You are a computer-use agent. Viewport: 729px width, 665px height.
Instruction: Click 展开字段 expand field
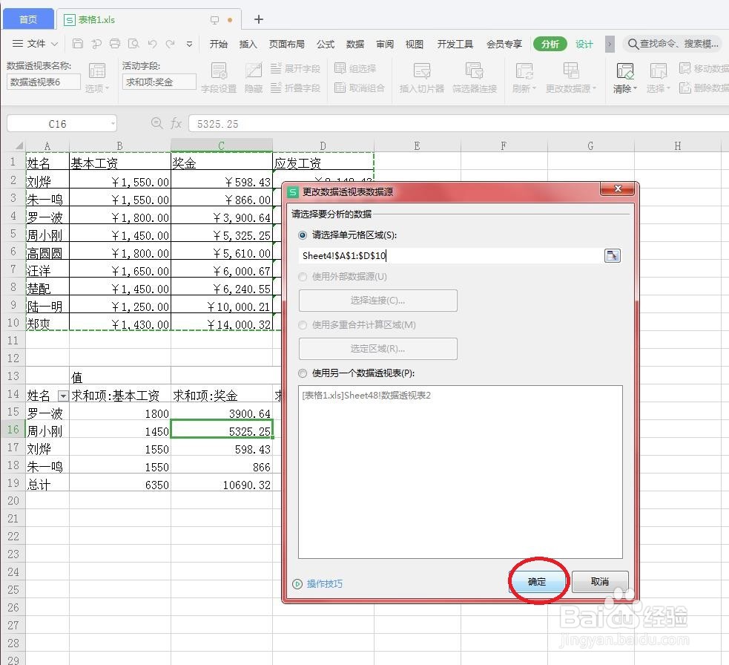pos(295,68)
